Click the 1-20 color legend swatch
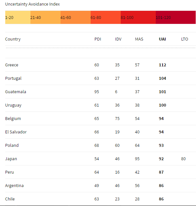This screenshot has height=206, width=196. pos(18,17)
